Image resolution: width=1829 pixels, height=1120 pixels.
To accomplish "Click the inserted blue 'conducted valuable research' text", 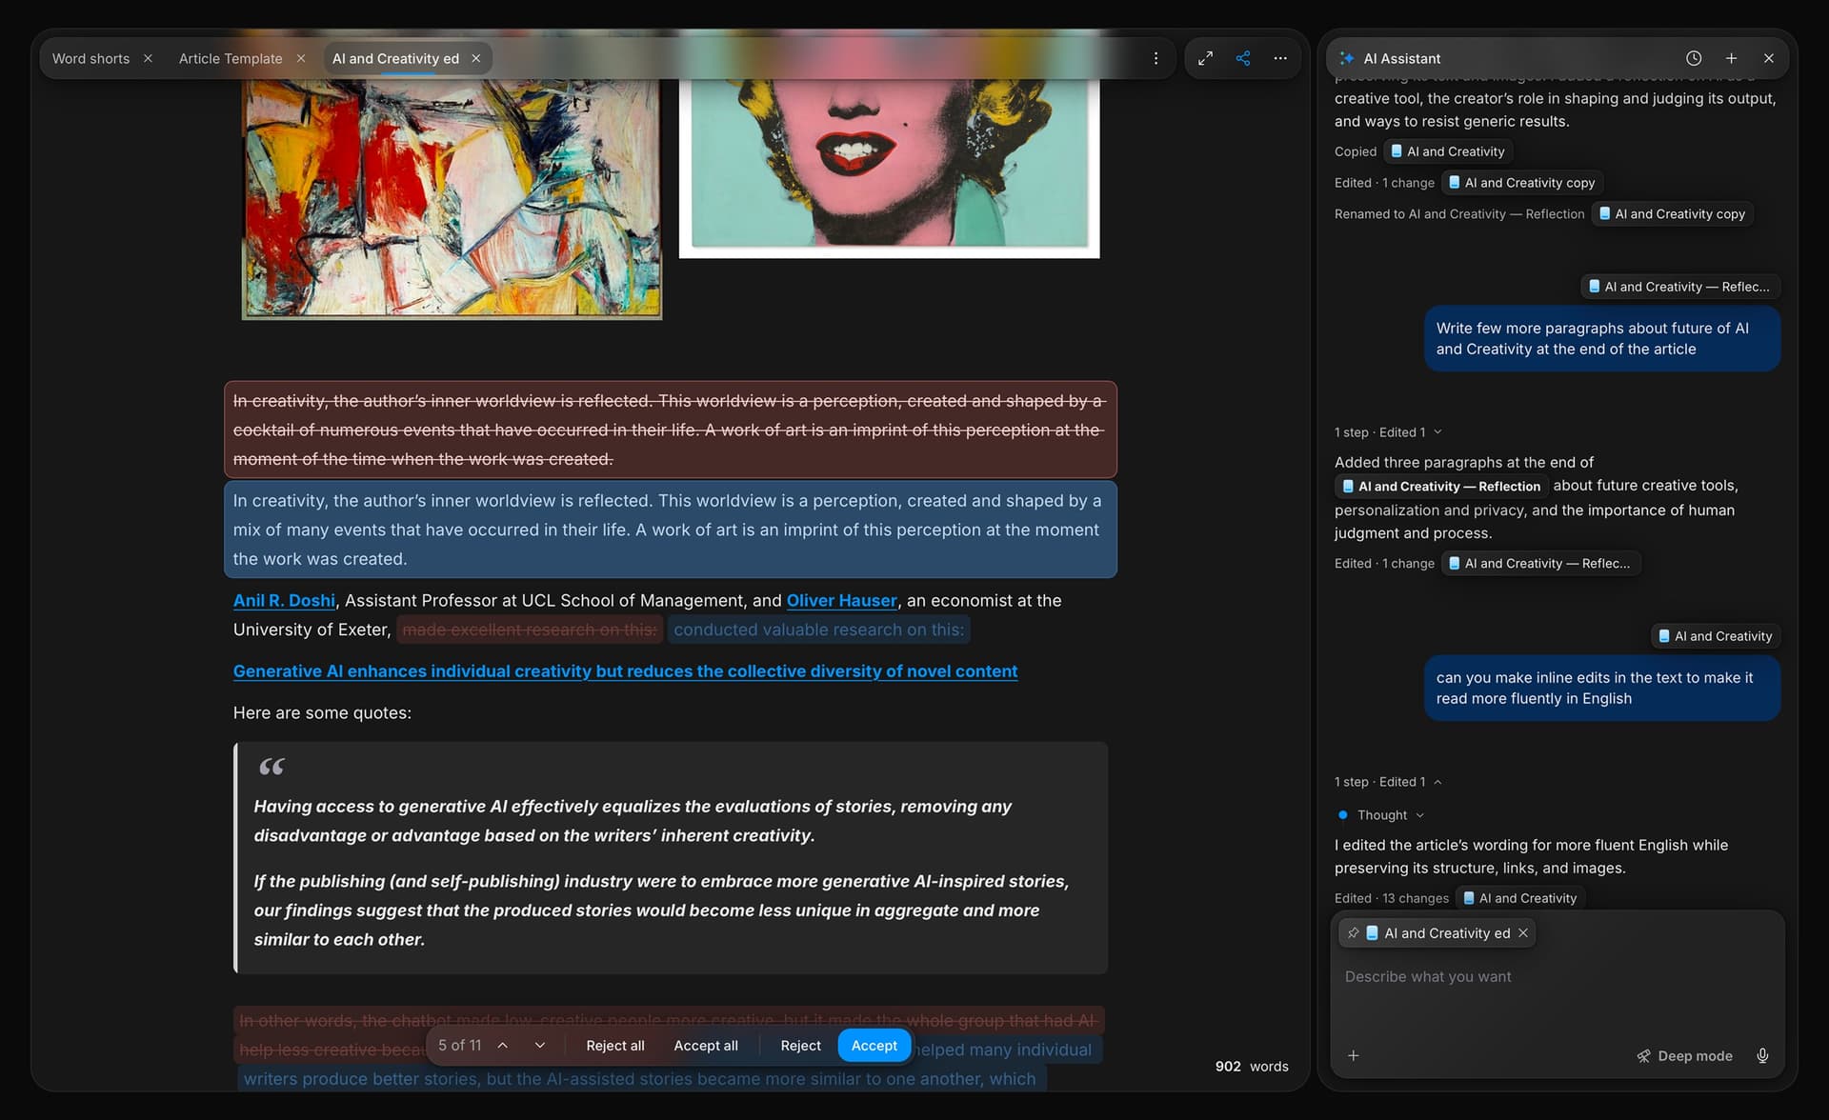I will 818,630.
